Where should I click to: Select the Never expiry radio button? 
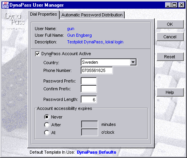47,117
